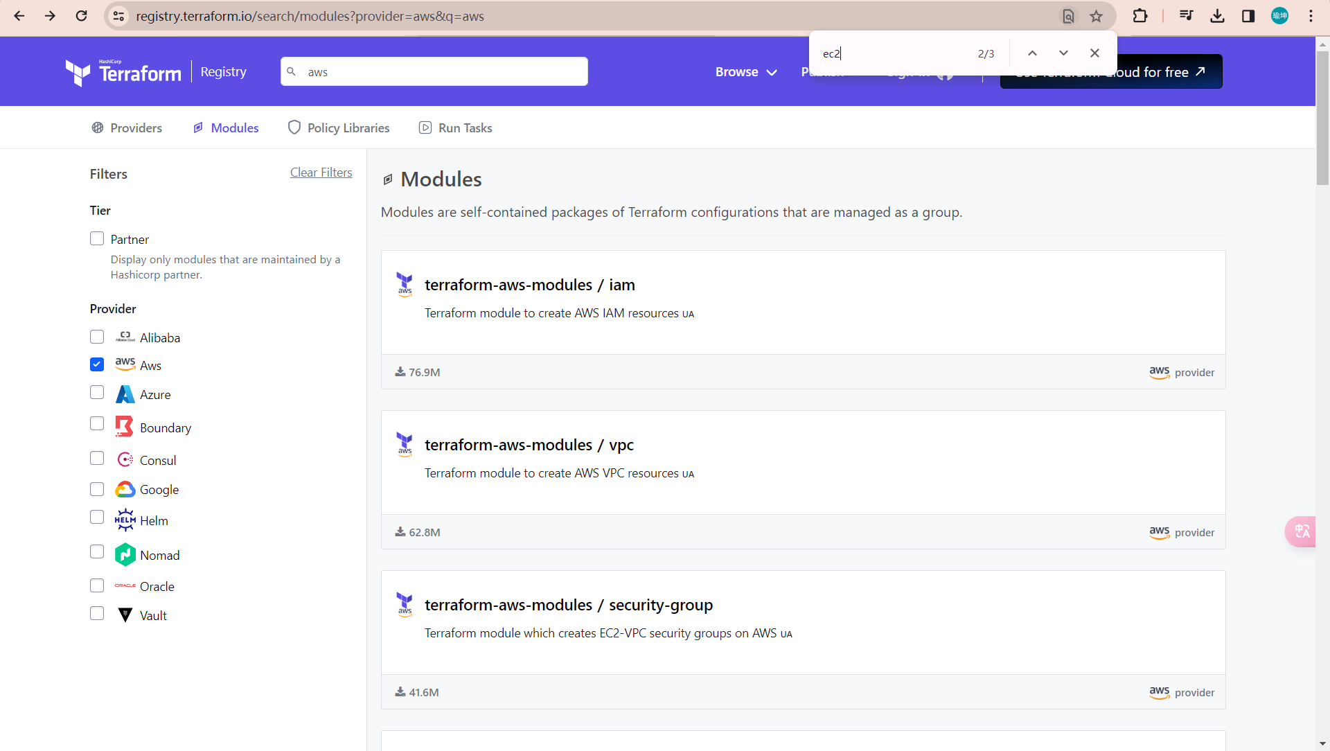Open terraform-aws-modules / vpc module

point(529,445)
